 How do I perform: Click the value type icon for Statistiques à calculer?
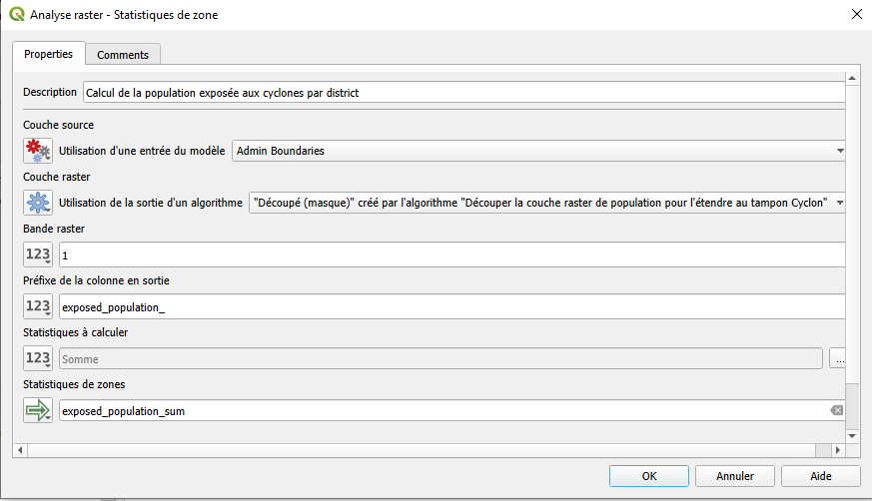[38, 358]
